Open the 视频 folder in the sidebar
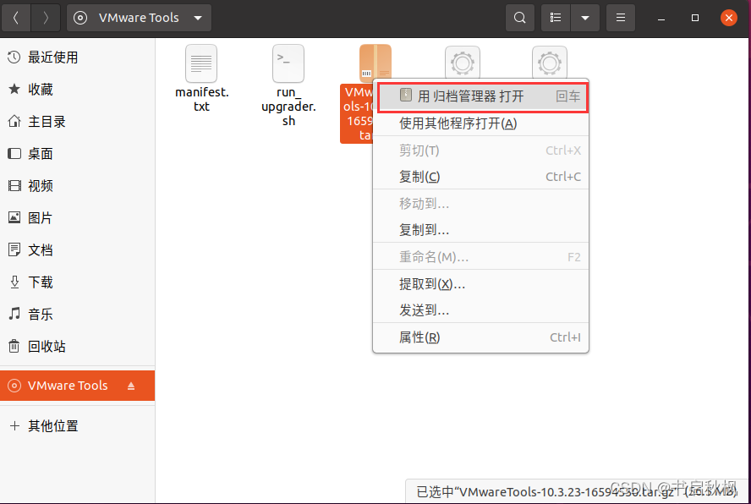The image size is (751, 504). (x=77, y=186)
